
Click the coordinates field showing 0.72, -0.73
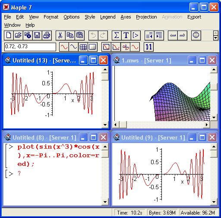(30, 47)
